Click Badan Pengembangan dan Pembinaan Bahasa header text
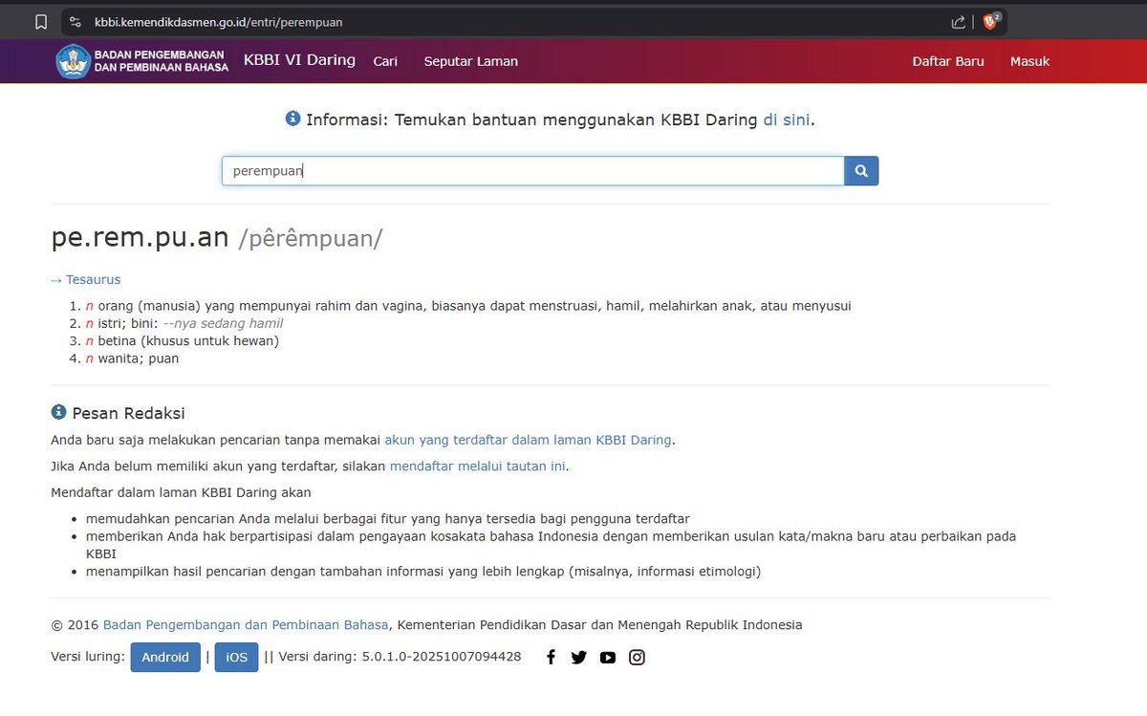 point(161,61)
